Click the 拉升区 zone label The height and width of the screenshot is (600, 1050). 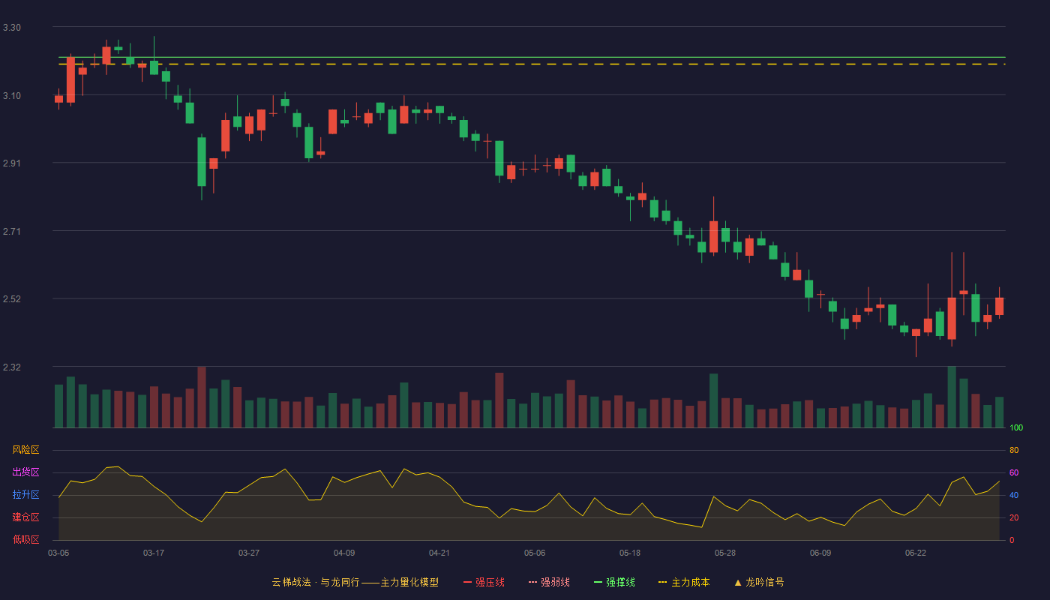pyautogui.click(x=25, y=495)
